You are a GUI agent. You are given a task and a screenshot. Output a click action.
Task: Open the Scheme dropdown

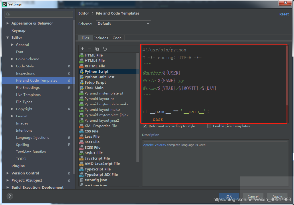[x=123, y=24]
